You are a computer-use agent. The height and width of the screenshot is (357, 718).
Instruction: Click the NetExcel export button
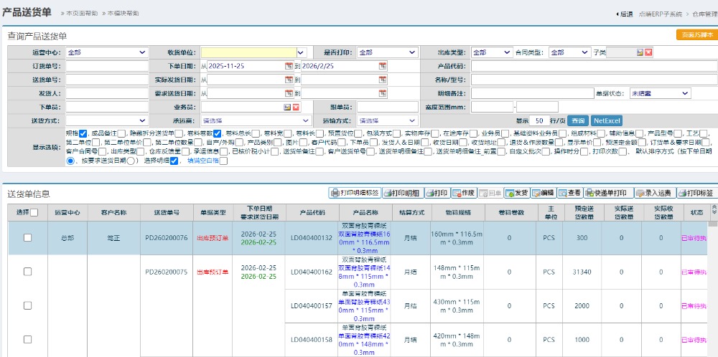coord(607,120)
